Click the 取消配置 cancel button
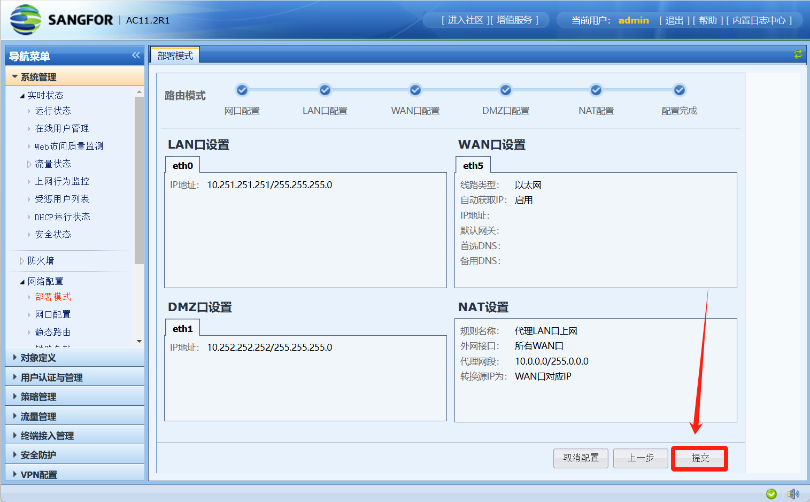Viewport: 810px width, 502px height. (x=581, y=458)
